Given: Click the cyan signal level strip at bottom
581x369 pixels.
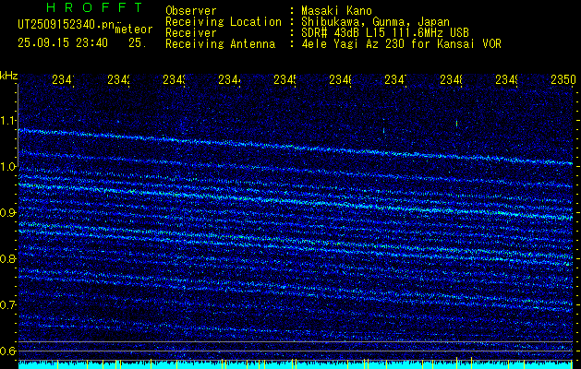Looking at the screenshot, I should 296,364.
